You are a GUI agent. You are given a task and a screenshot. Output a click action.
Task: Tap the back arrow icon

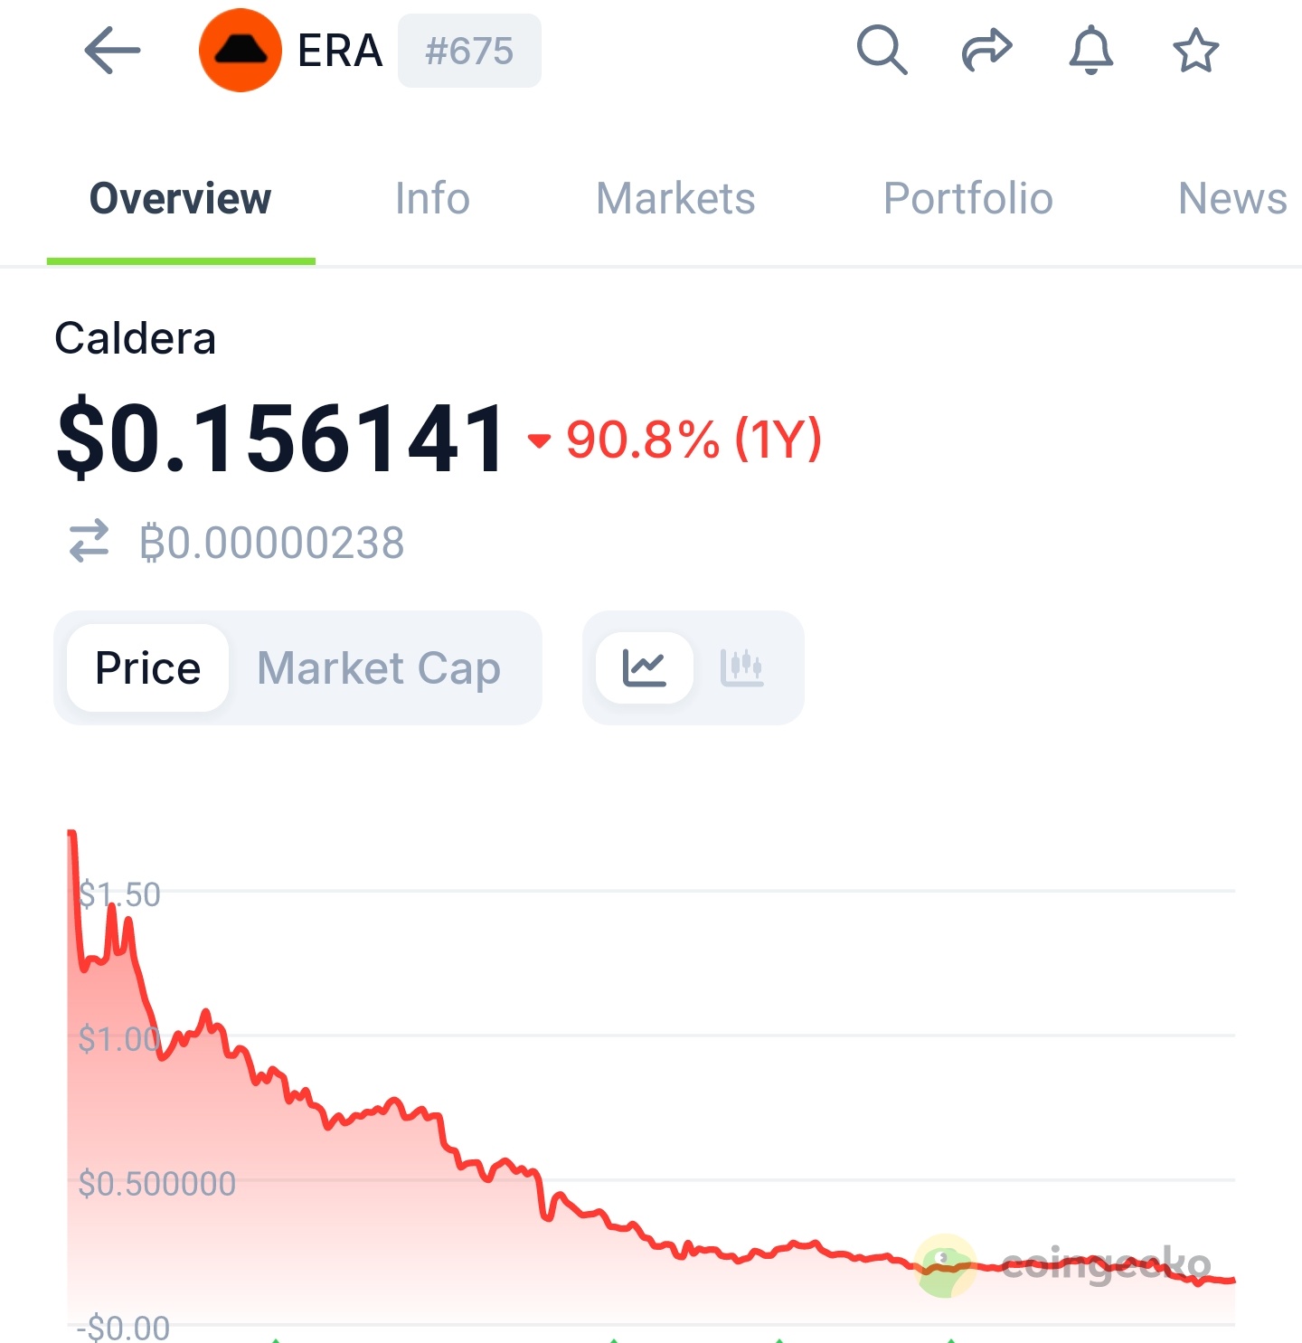pos(112,51)
